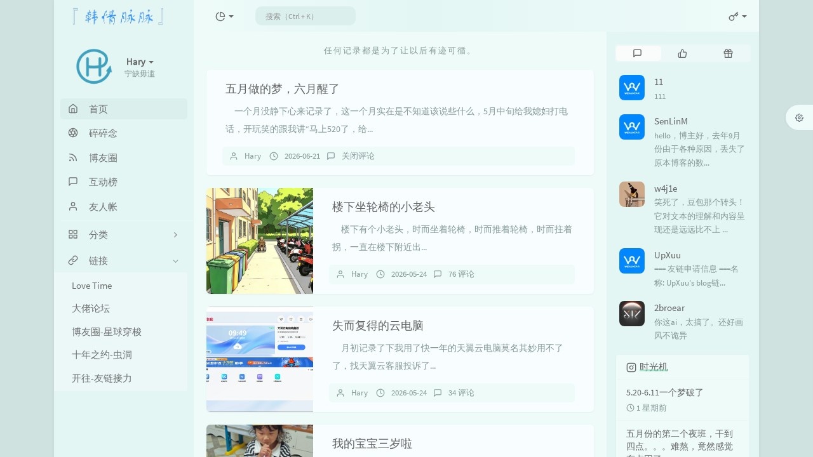813x457 pixels.
Task: Click the person icon beside 友人帐
Action: pyautogui.click(x=73, y=206)
